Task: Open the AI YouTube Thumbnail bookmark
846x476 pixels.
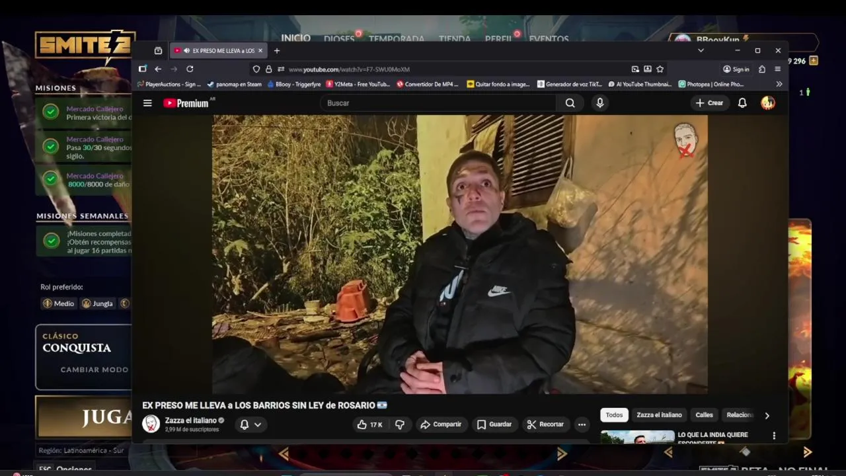Action: coord(640,84)
